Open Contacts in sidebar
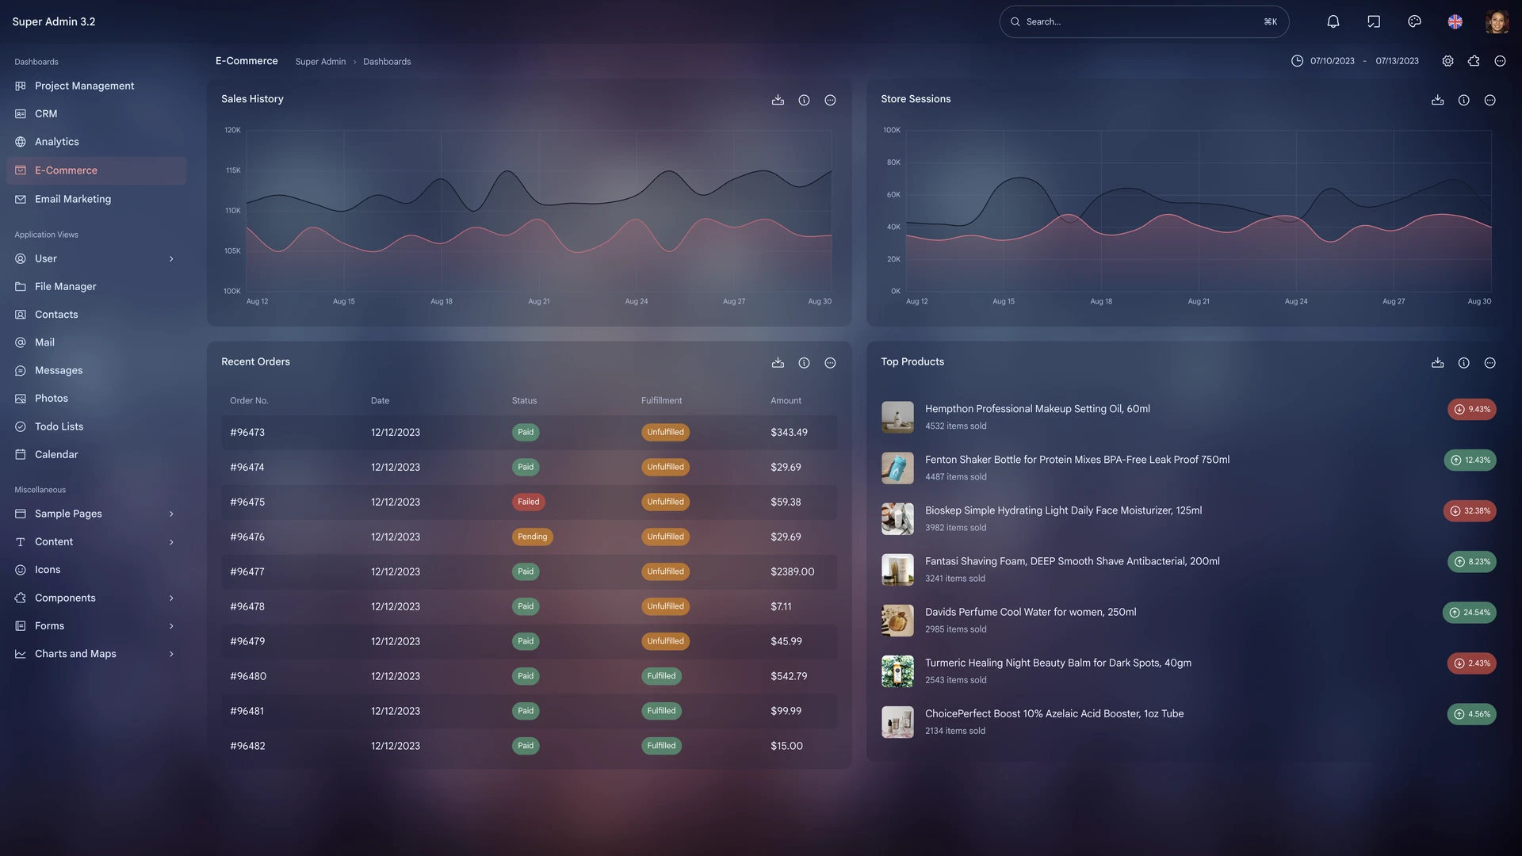This screenshot has width=1522, height=856. (97, 315)
